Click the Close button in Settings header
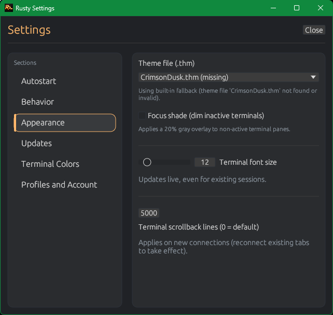 point(314,30)
